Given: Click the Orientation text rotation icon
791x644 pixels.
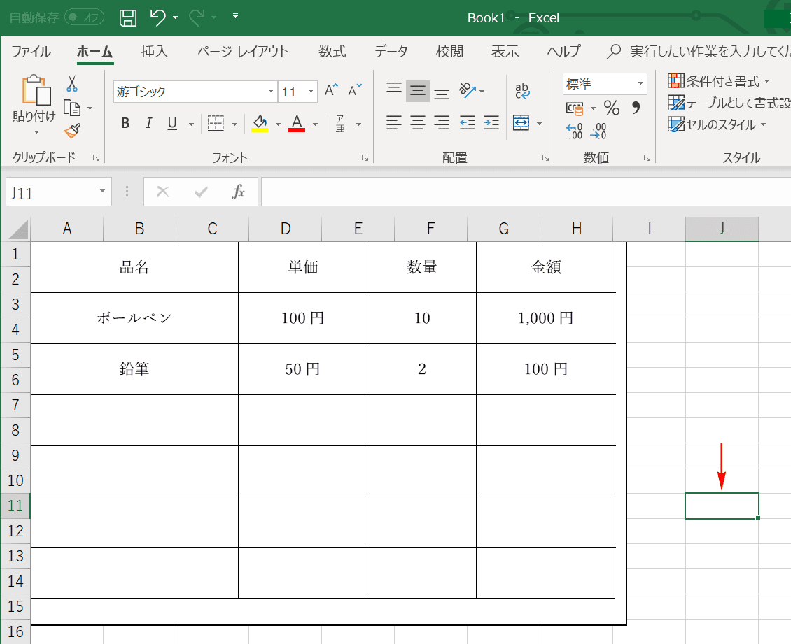Looking at the screenshot, I should point(468,90).
